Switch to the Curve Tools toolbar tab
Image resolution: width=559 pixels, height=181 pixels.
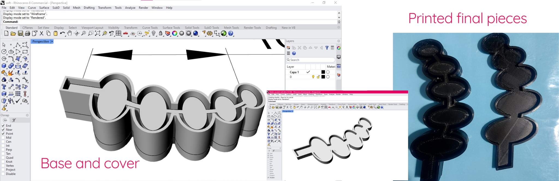pos(150,28)
